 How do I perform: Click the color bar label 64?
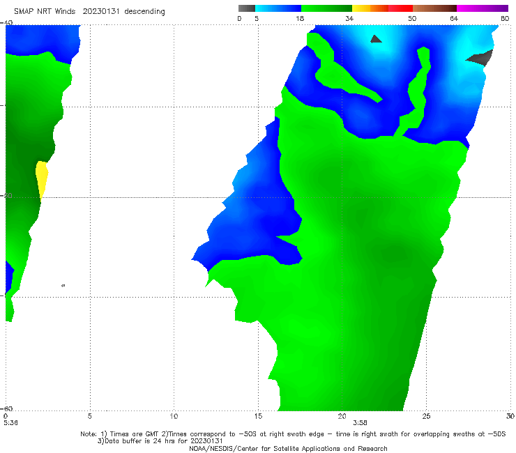point(454,18)
